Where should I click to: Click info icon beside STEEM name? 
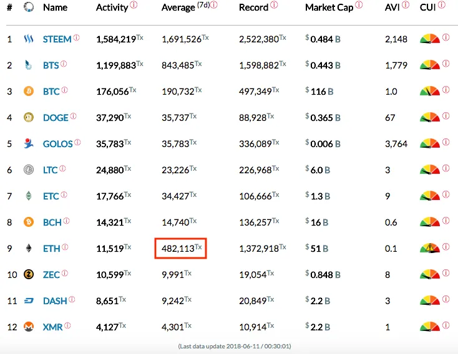point(76,37)
